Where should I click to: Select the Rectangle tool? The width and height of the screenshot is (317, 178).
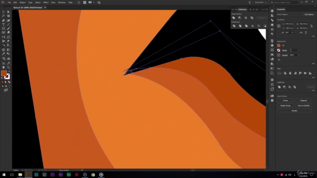3,29
